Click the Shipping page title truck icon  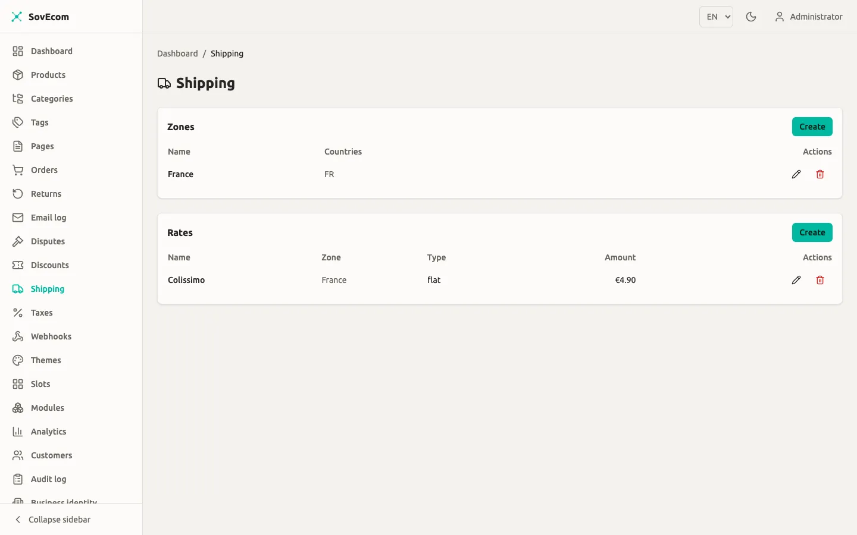[x=164, y=83]
